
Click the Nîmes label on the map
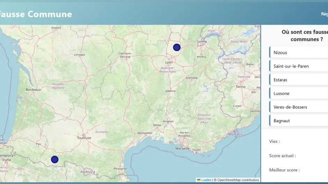point(157,125)
